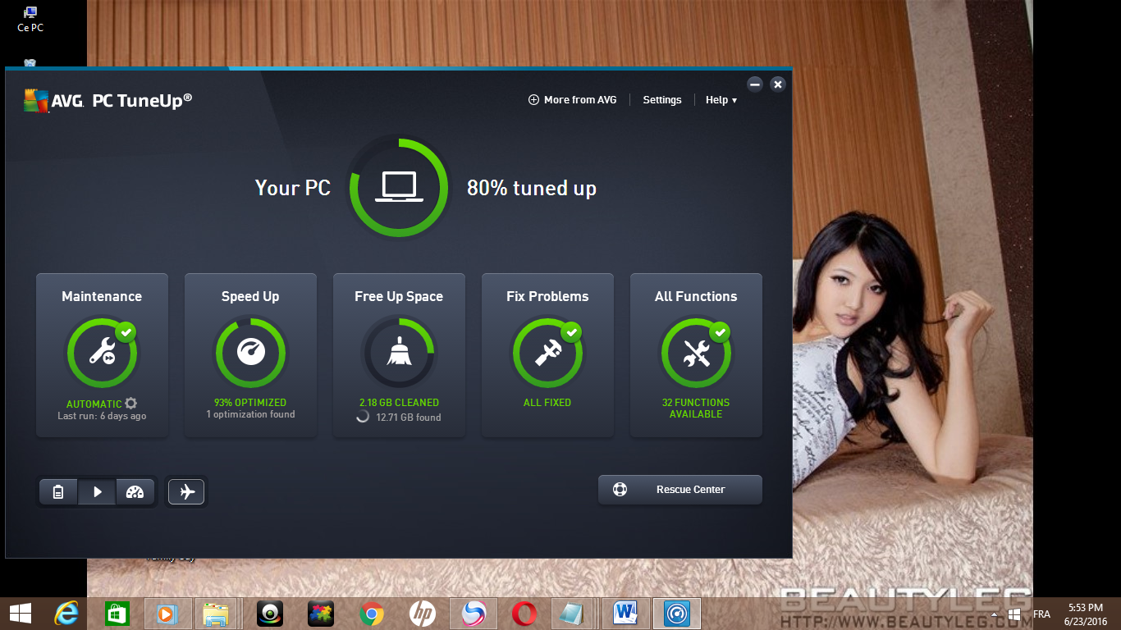This screenshot has width=1121, height=630.
Task: Open the notepad app in taskbar
Action: coord(573,614)
